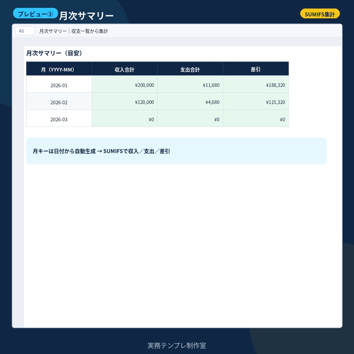Click the ¥200,000 income cell
The height and width of the screenshot is (354, 354).
[124, 84]
